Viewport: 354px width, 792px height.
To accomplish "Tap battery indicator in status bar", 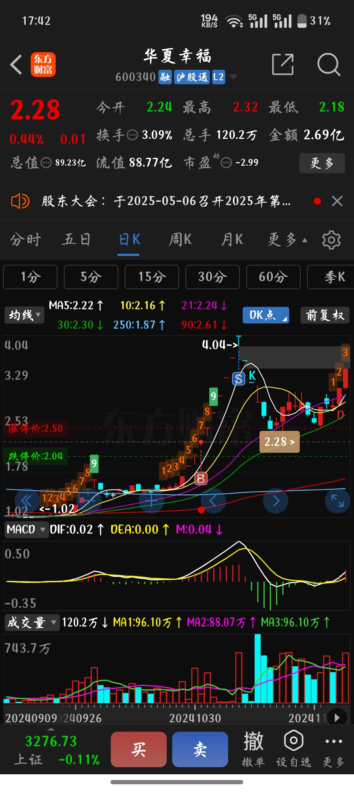I will click(x=302, y=21).
